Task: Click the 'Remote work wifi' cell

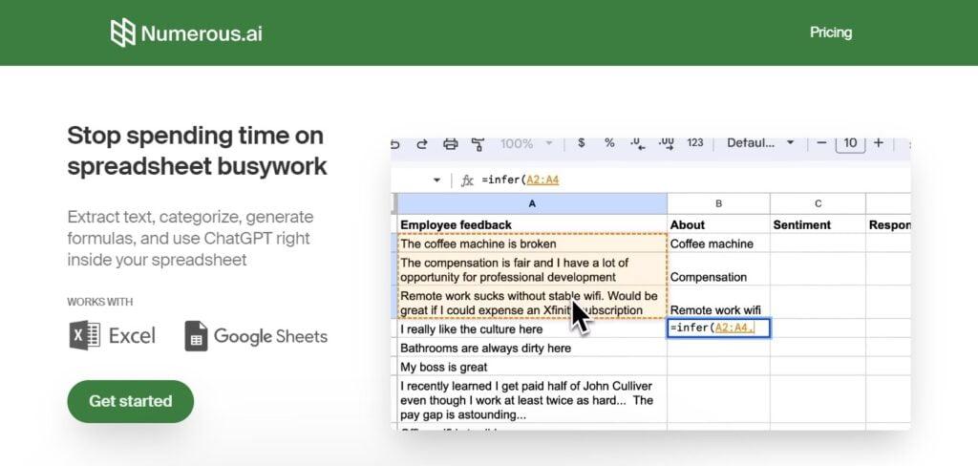Action: 718,303
